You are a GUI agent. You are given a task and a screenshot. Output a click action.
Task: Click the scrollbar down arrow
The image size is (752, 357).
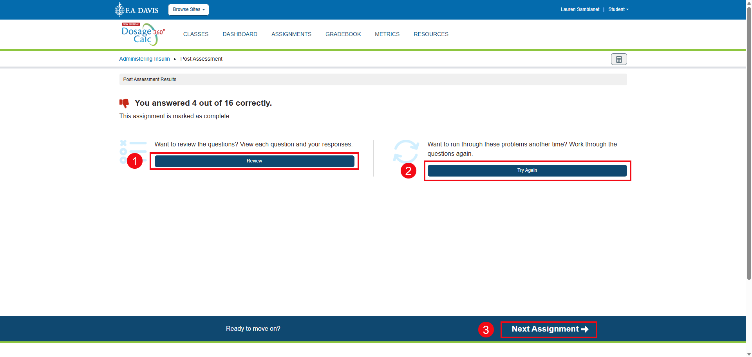tap(748, 353)
